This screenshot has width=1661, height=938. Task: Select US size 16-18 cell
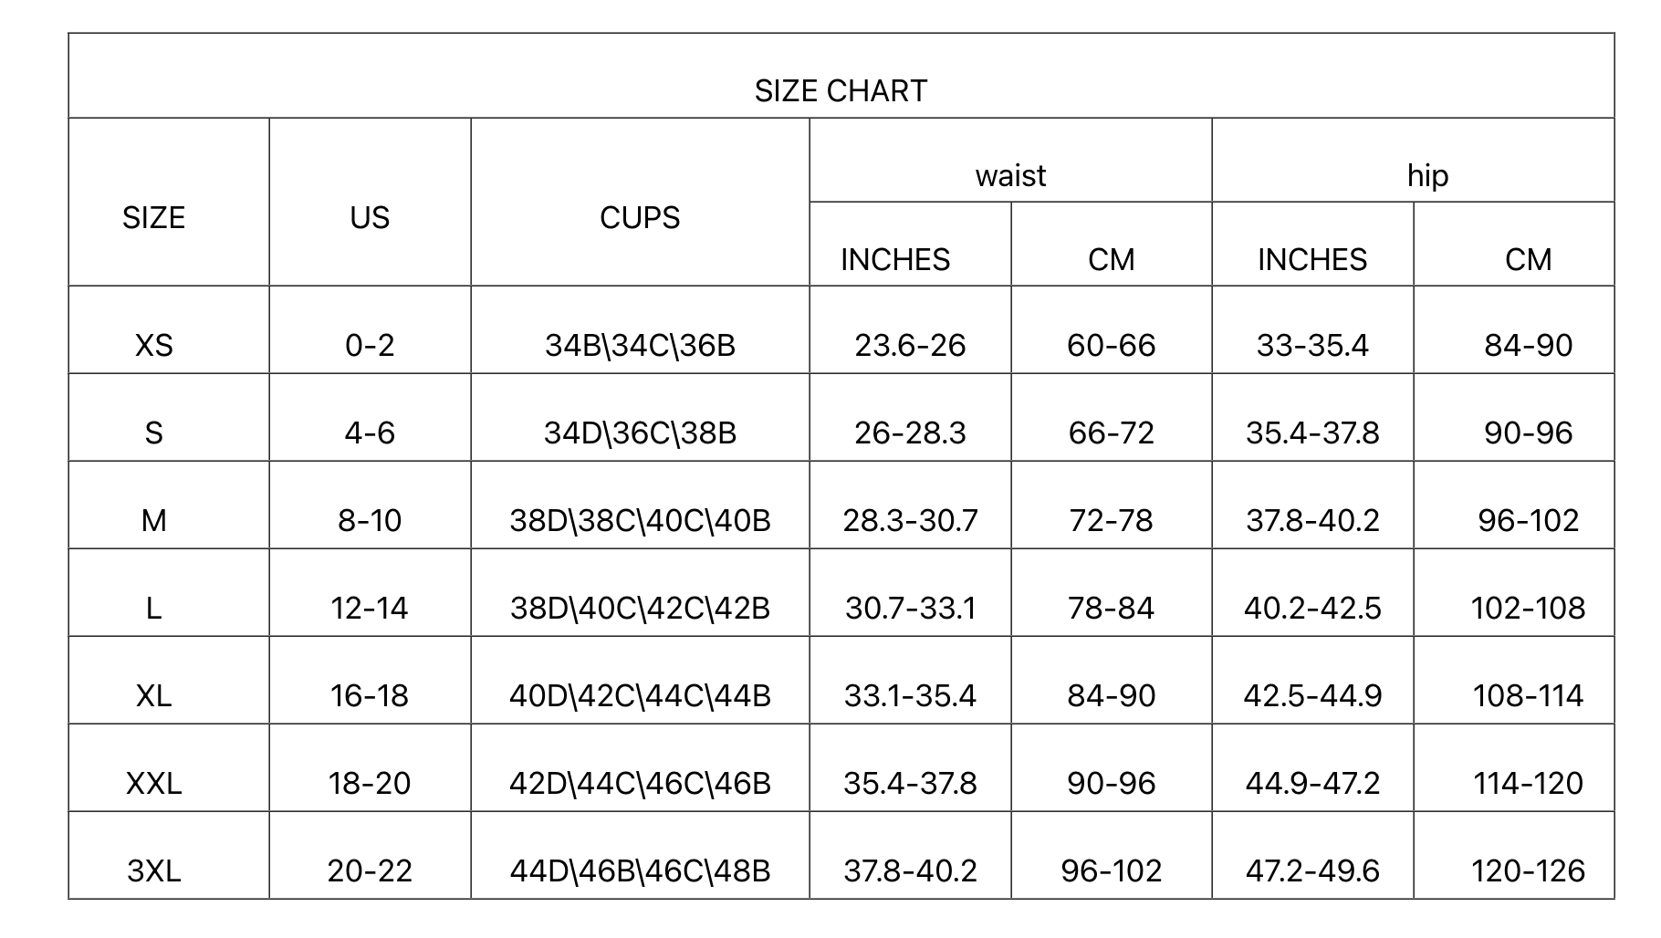(370, 695)
